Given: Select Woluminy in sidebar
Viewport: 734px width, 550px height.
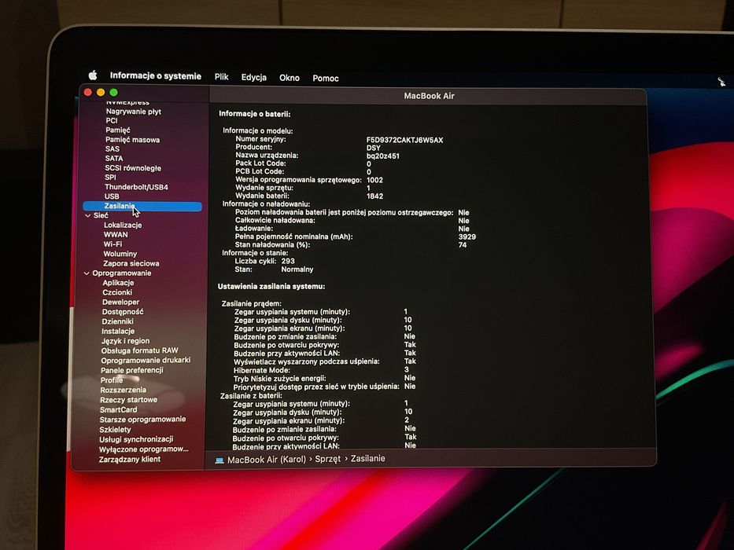Looking at the screenshot, I should 120,254.
